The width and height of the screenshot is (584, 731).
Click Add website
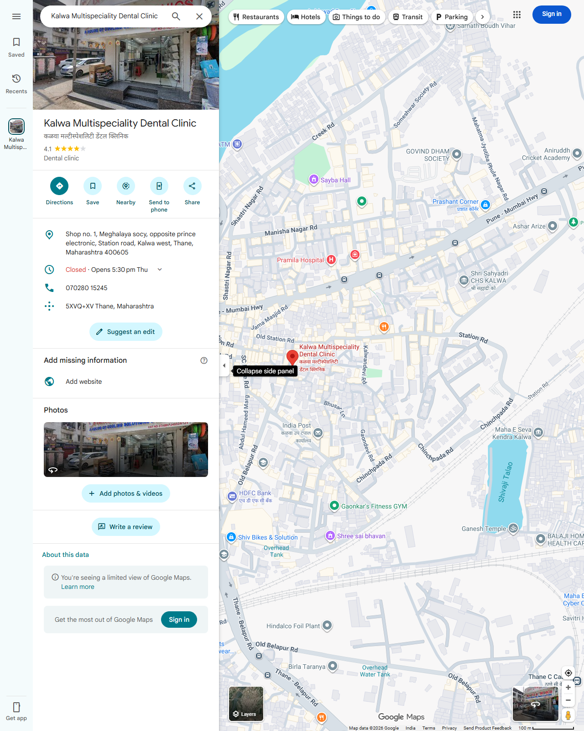pyautogui.click(x=126, y=381)
